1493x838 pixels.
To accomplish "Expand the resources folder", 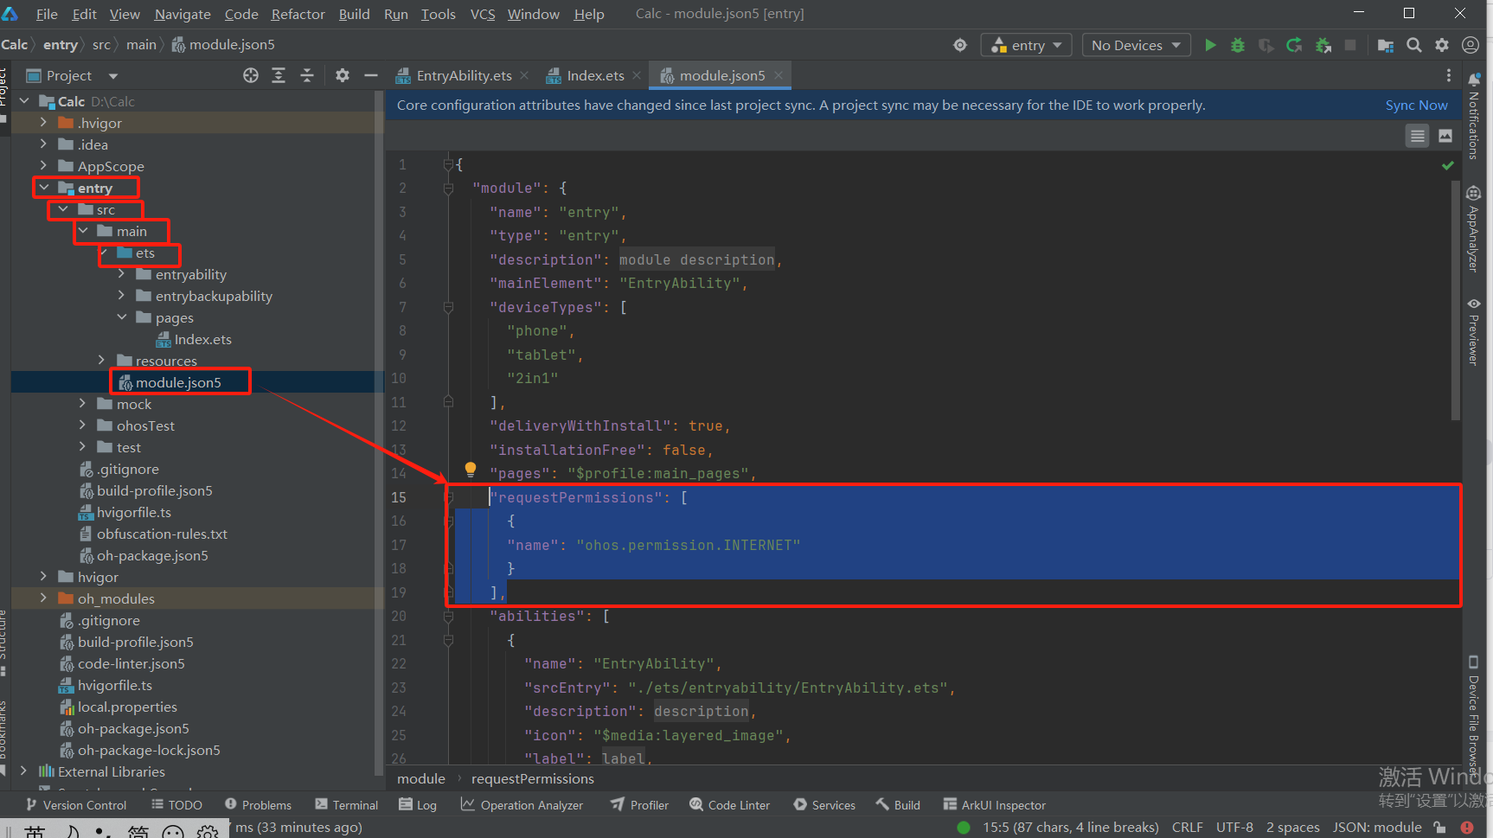I will 102,361.
